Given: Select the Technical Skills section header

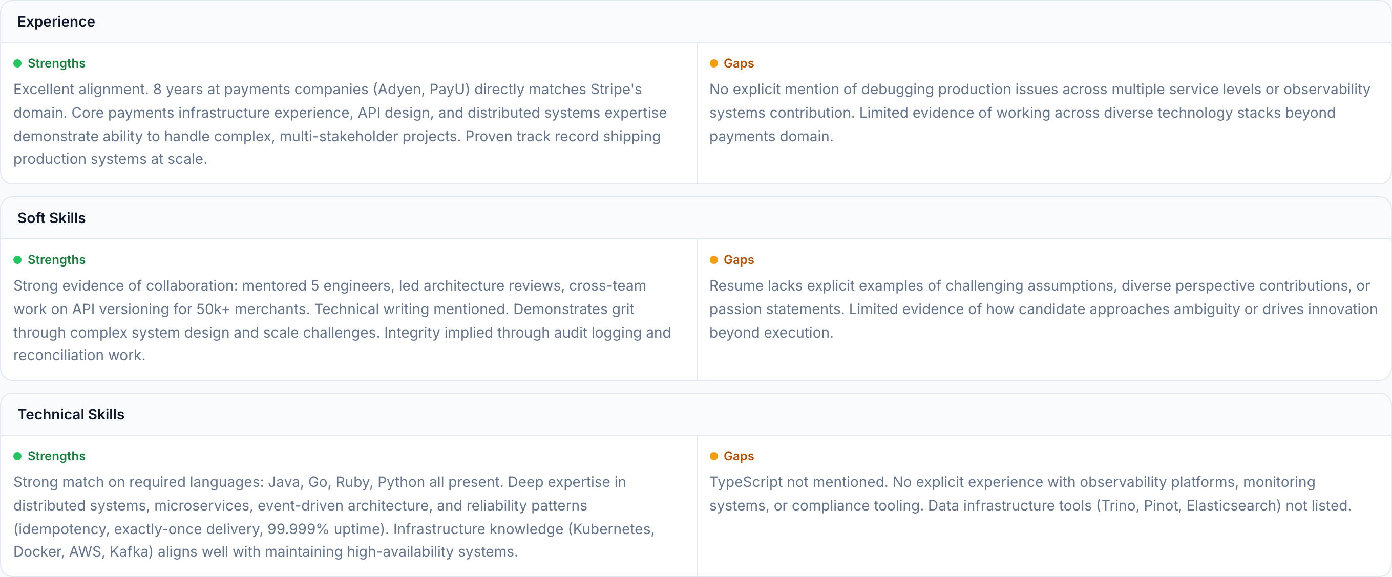Looking at the screenshot, I should click(x=71, y=414).
